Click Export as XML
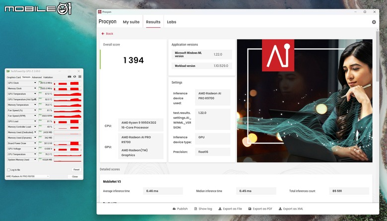387x221 pixels. (x=291, y=209)
